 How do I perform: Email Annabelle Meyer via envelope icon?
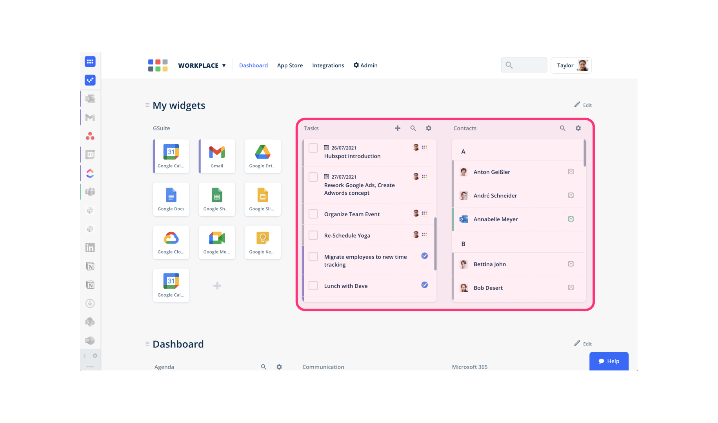pos(571,219)
